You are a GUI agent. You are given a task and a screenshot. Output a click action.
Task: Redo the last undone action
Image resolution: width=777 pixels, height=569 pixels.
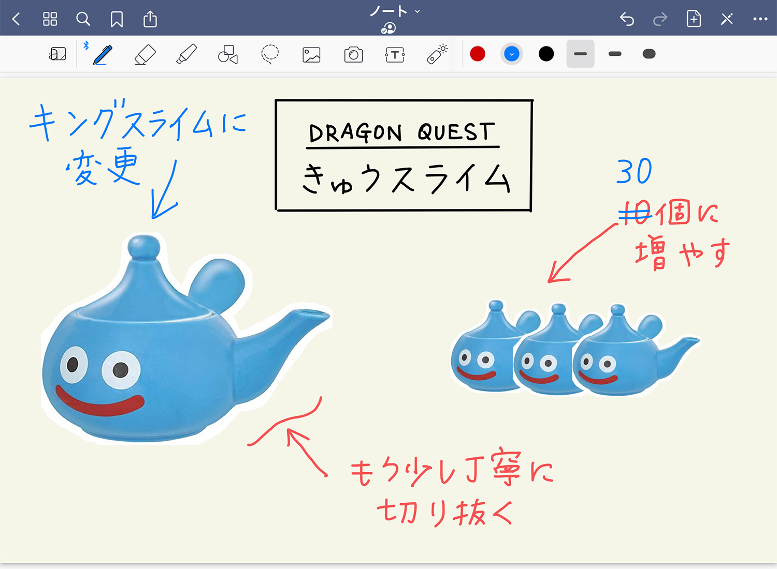(660, 20)
